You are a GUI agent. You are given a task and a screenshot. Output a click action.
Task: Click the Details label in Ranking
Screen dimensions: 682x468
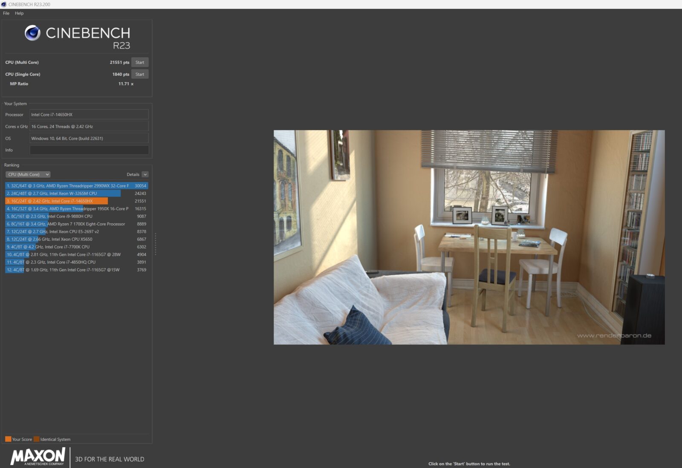[x=133, y=174]
